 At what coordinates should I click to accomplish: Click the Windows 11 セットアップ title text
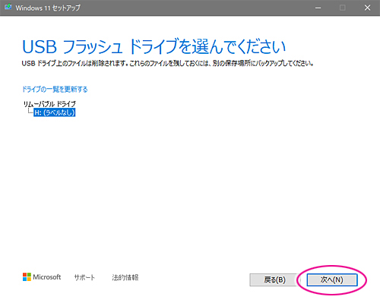click(48, 8)
